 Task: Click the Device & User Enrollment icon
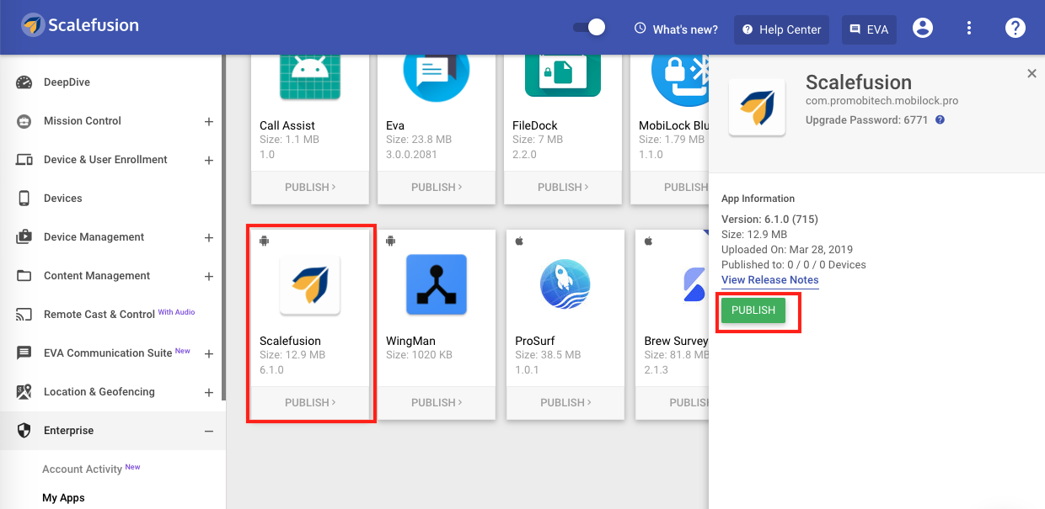point(24,160)
